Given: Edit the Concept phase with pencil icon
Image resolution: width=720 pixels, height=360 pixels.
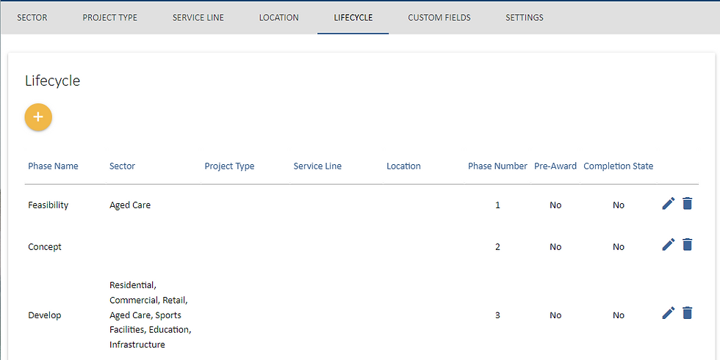Looking at the screenshot, I should tap(669, 245).
